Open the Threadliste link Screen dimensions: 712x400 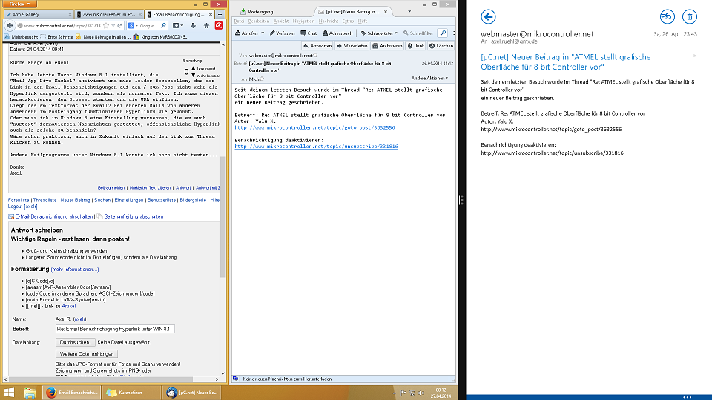click(x=45, y=200)
